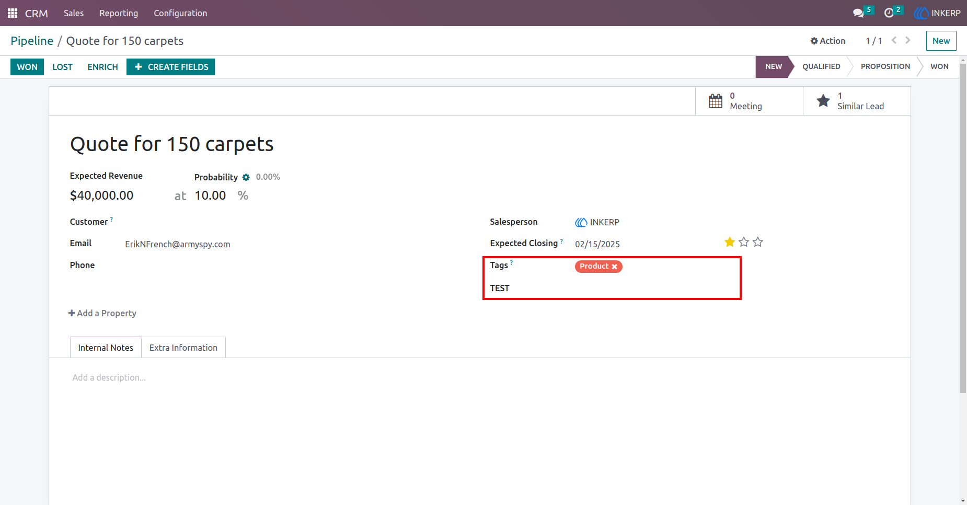Viewport: 967px width, 505px height.
Task: Click the Expected Closing help mark
Action: (x=561, y=241)
